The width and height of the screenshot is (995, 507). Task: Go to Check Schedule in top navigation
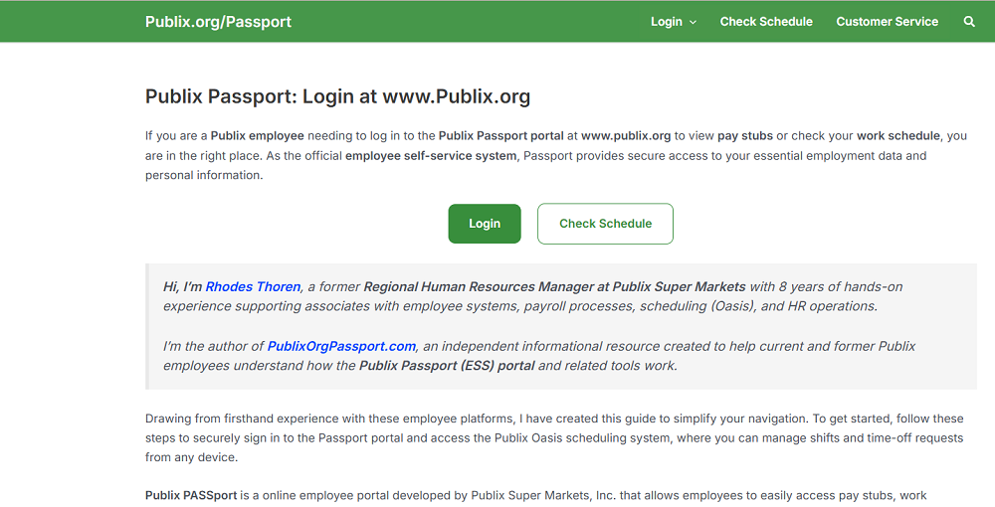tap(766, 22)
